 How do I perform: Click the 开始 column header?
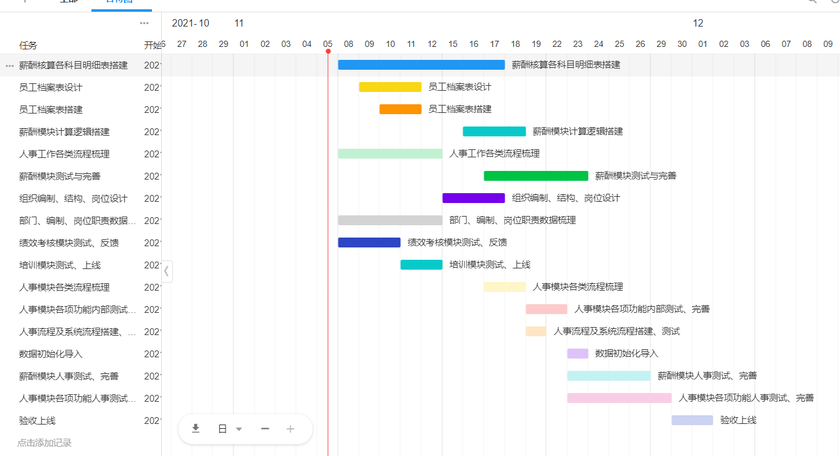[x=152, y=45]
